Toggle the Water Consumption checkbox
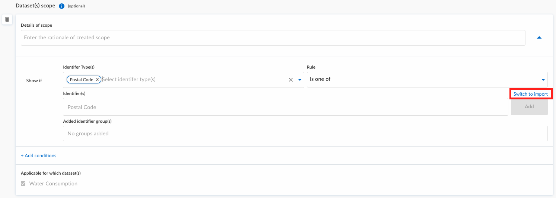Viewport: 556px width, 198px height. point(23,184)
